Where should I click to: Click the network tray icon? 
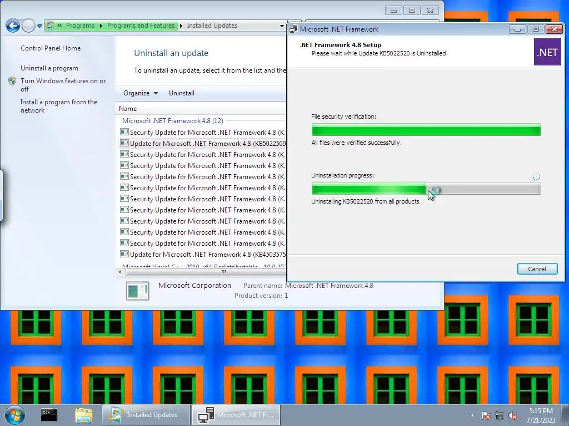pyautogui.click(x=500, y=415)
